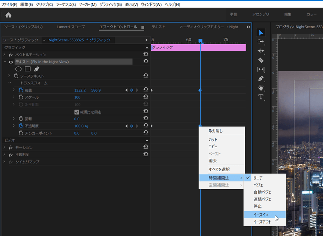Reset the 位置 parameter
The image size is (323, 236).
pos(145,90)
